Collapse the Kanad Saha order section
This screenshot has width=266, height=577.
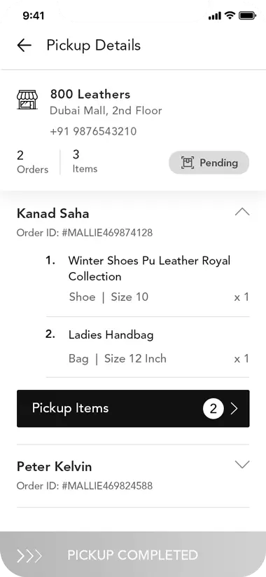[x=242, y=212]
